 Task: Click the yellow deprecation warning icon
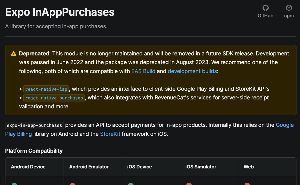coord(14,54)
